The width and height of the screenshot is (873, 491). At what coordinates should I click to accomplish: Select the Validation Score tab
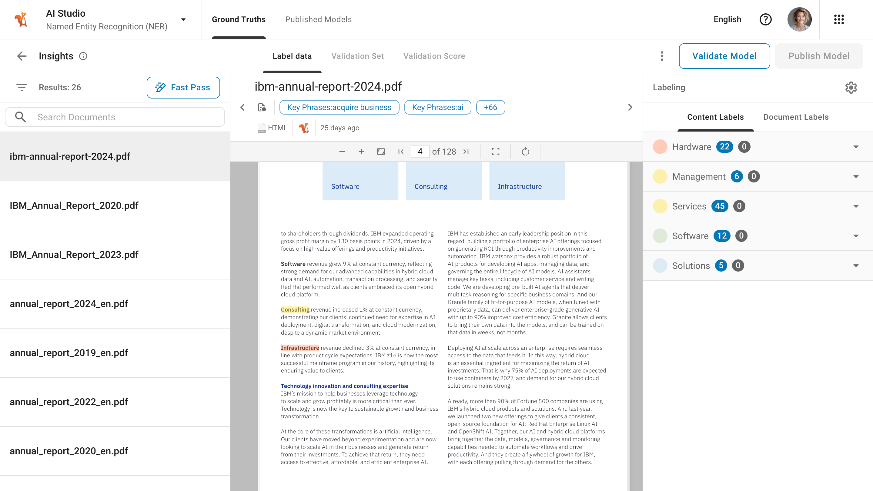tap(434, 56)
